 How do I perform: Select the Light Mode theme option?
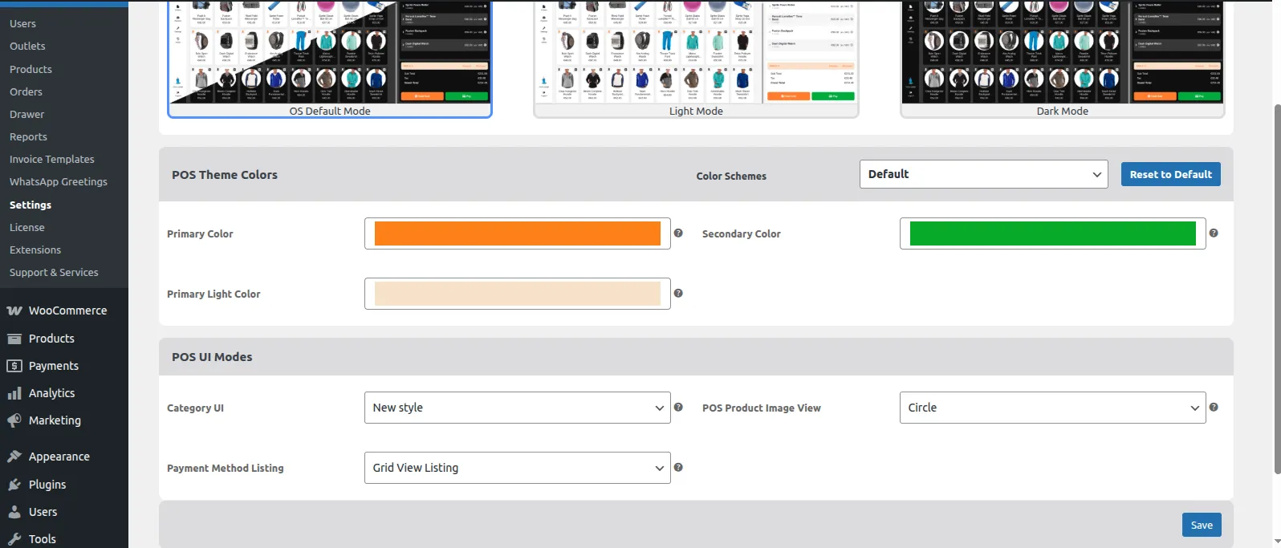tap(696, 56)
